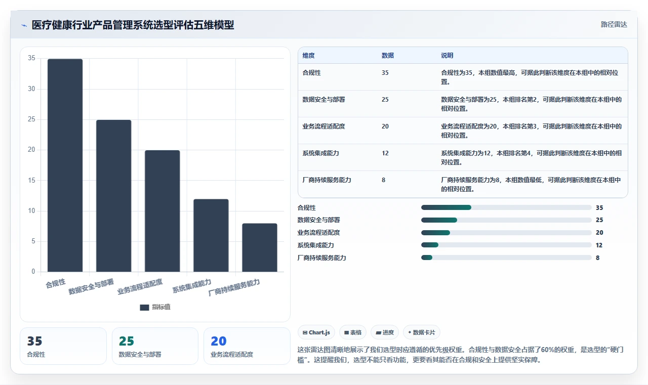The image size is (648, 385).
Task: Click the 维度 table column header
Action: pyautogui.click(x=308, y=55)
